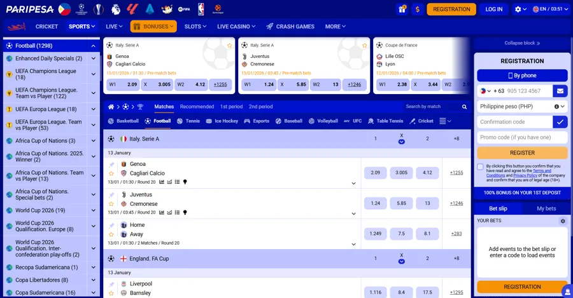The image size is (573, 298).
Task: Star the Genoa – Cagliari Calcio match row
Action: click(111, 173)
